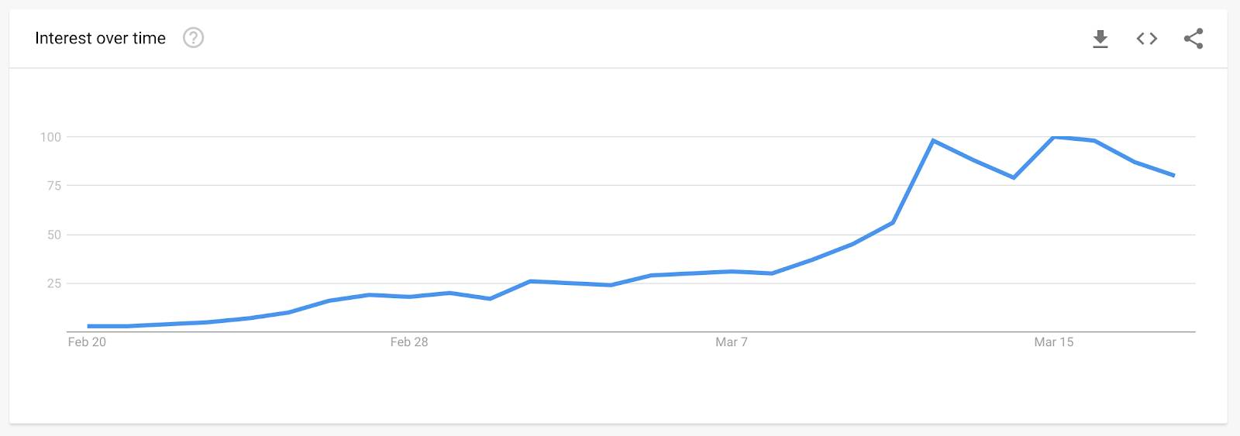Image resolution: width=1240 pixels, height=436 pixels.
Task: Open the help tooltip question mark icon
Action: click(x=193, y=38)
